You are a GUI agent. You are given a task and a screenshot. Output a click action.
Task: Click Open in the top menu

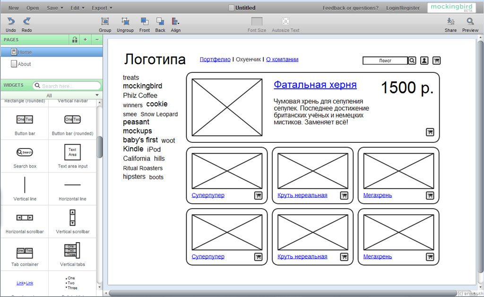pyautogui.click(x=33, y=8)
